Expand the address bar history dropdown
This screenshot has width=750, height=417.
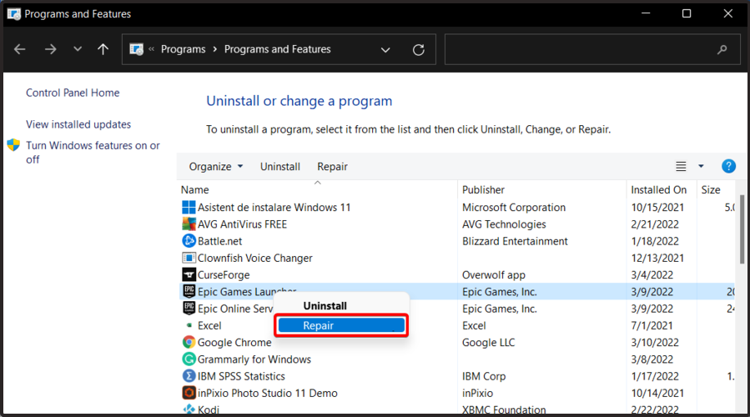[385, 50]
